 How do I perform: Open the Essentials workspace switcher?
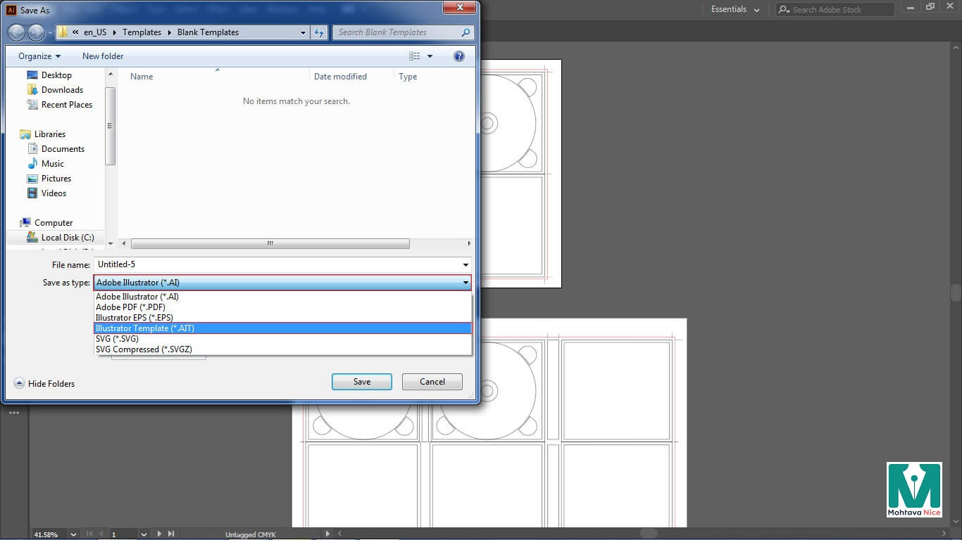[x=735, y=10]
